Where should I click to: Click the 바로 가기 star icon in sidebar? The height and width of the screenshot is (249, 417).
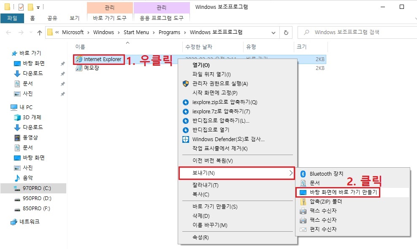pos(14,54)
